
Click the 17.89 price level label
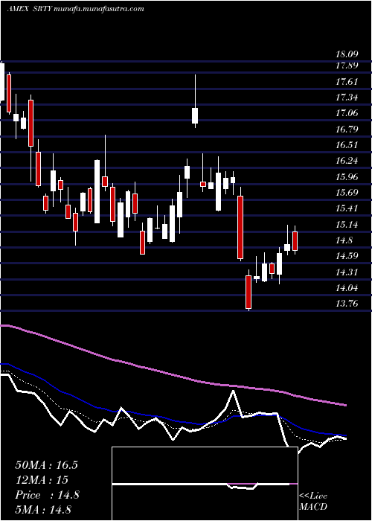[x=347, y=65]
